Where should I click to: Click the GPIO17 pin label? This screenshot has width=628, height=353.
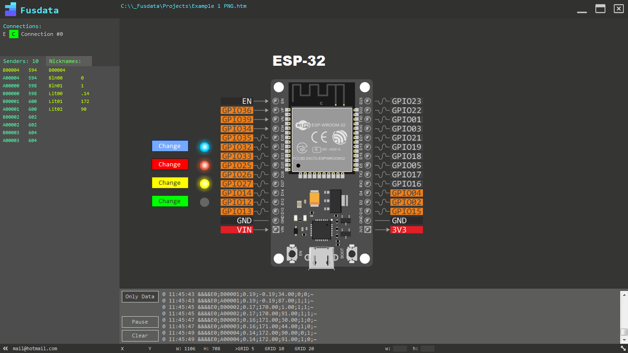407,175
